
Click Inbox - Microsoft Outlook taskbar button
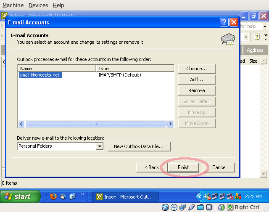(x=125, y=197)
